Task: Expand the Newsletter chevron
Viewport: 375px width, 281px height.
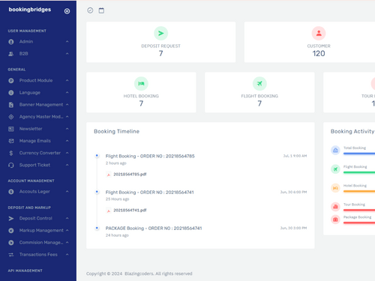Action: tap(67, 129)
